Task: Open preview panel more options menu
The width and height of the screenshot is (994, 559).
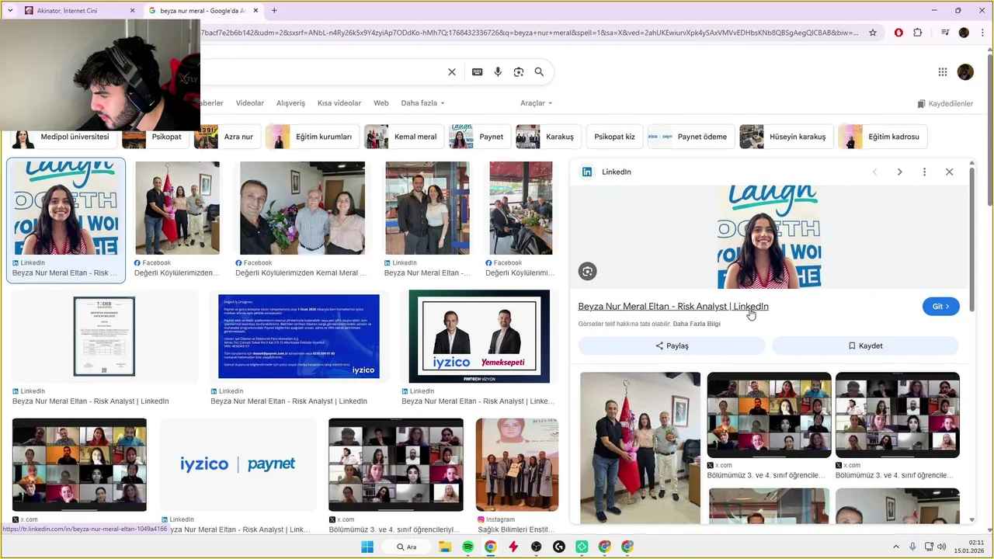Action: pos(924,172)
